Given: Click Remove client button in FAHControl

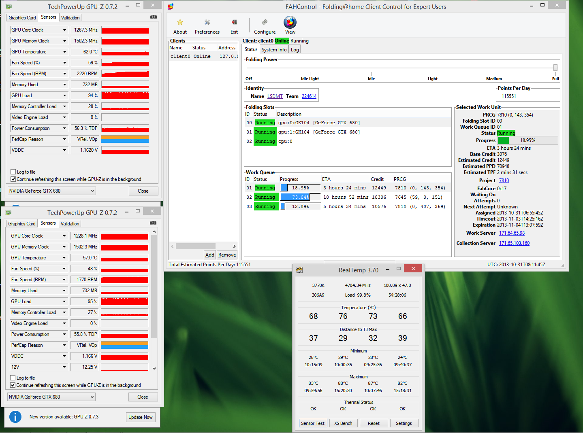Looking at the screenshot, I should (x=227, y=255).
